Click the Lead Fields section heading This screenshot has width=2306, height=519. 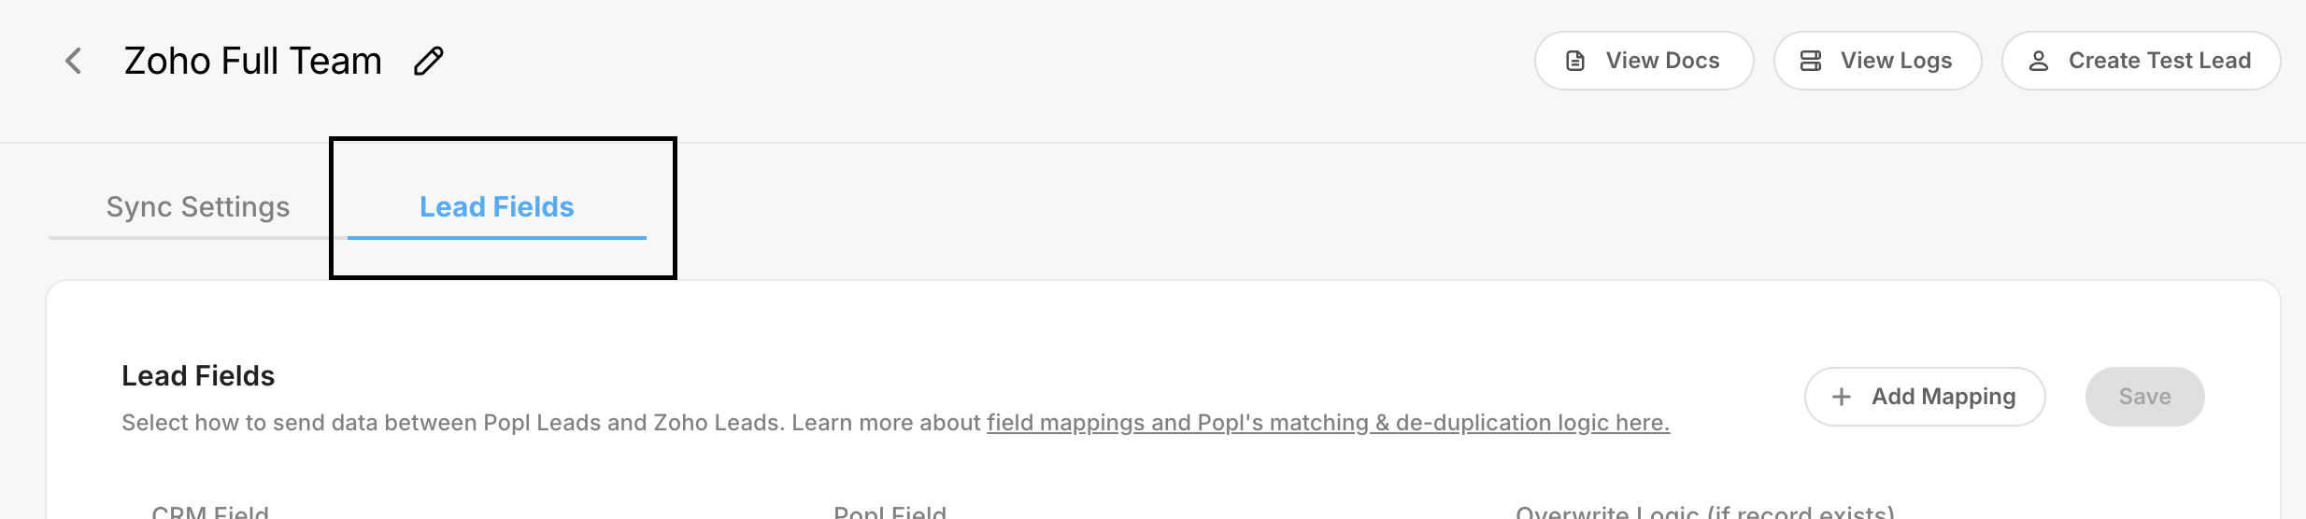198,375
